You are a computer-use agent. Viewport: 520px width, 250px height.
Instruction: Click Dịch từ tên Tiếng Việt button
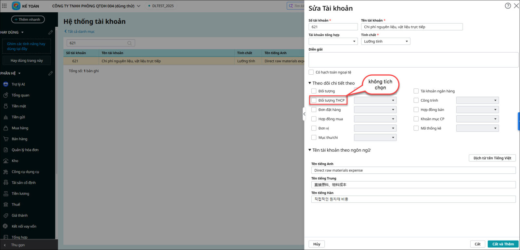492,158
